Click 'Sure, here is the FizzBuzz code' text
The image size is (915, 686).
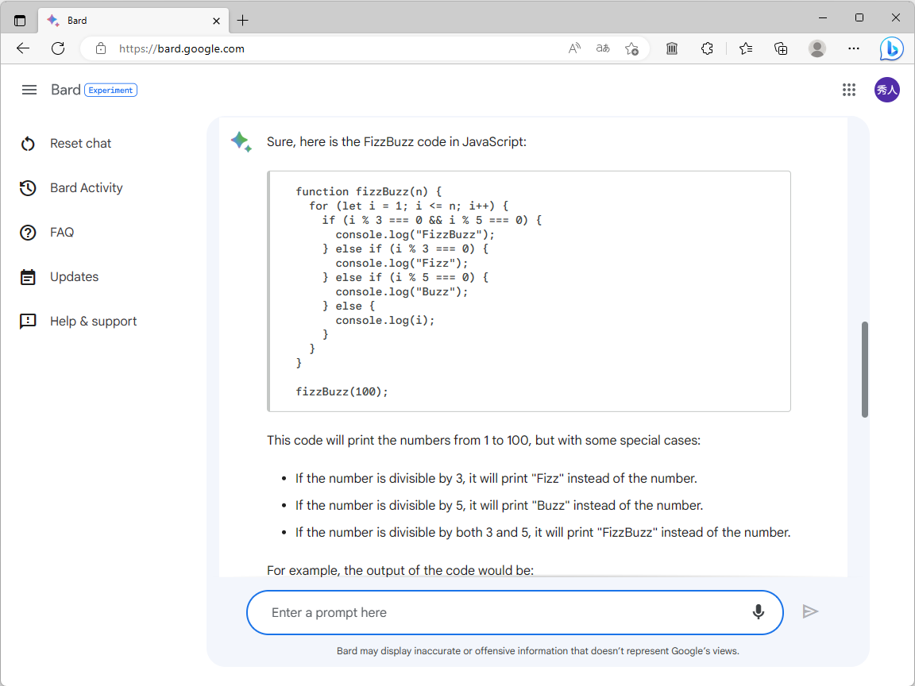(396, 142)
